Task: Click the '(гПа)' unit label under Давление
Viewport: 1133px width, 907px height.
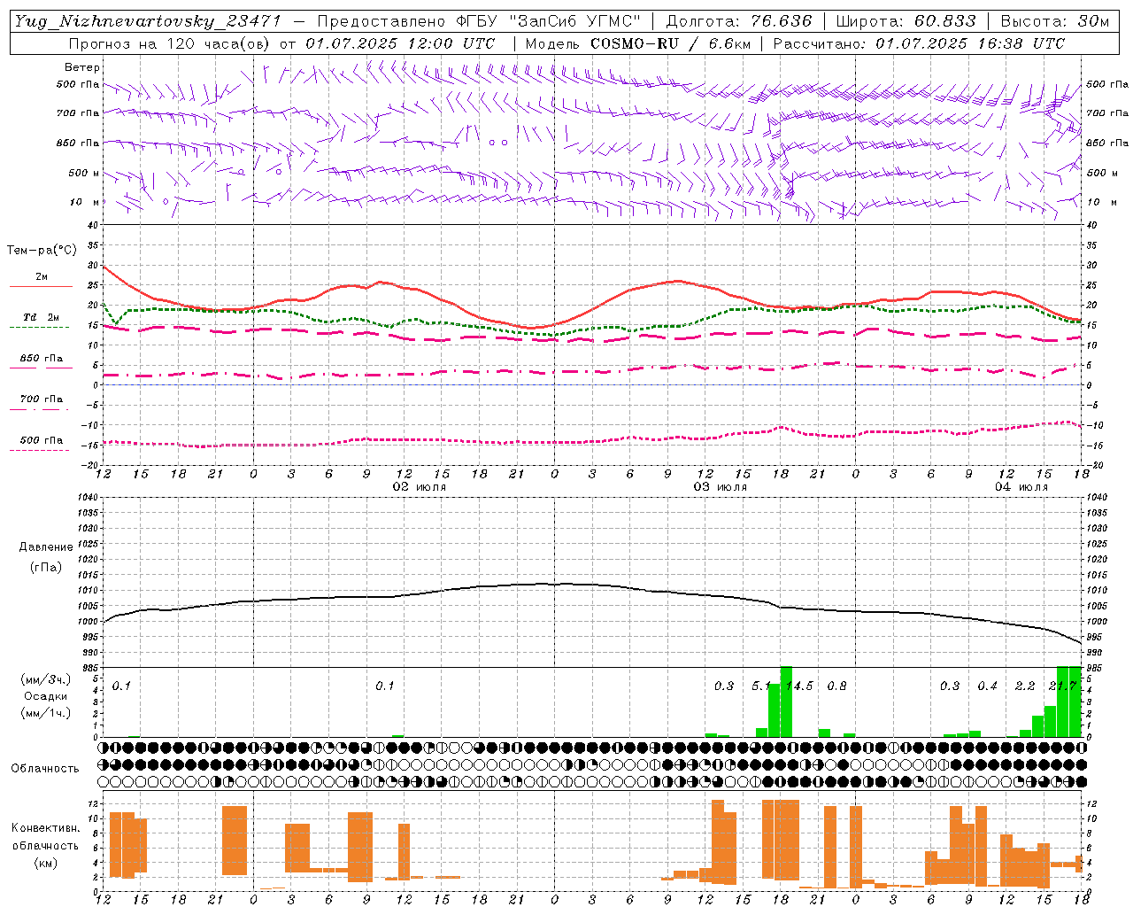Action: [46, 567]
